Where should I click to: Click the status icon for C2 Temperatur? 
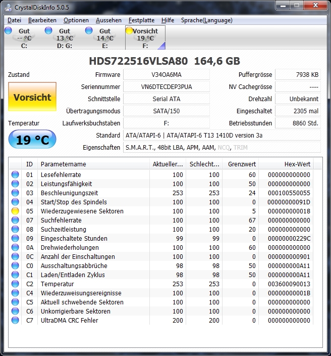[15, 284]
